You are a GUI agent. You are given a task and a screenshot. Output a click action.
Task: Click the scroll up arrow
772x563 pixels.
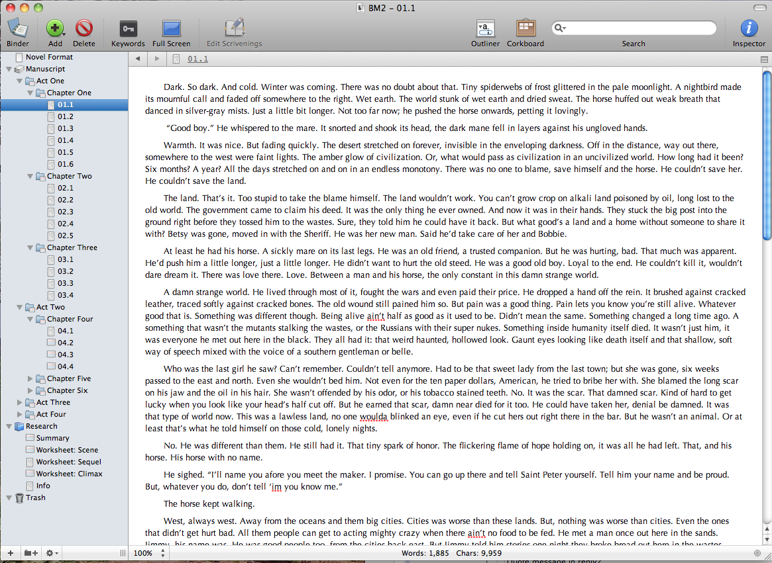[767, 529]
